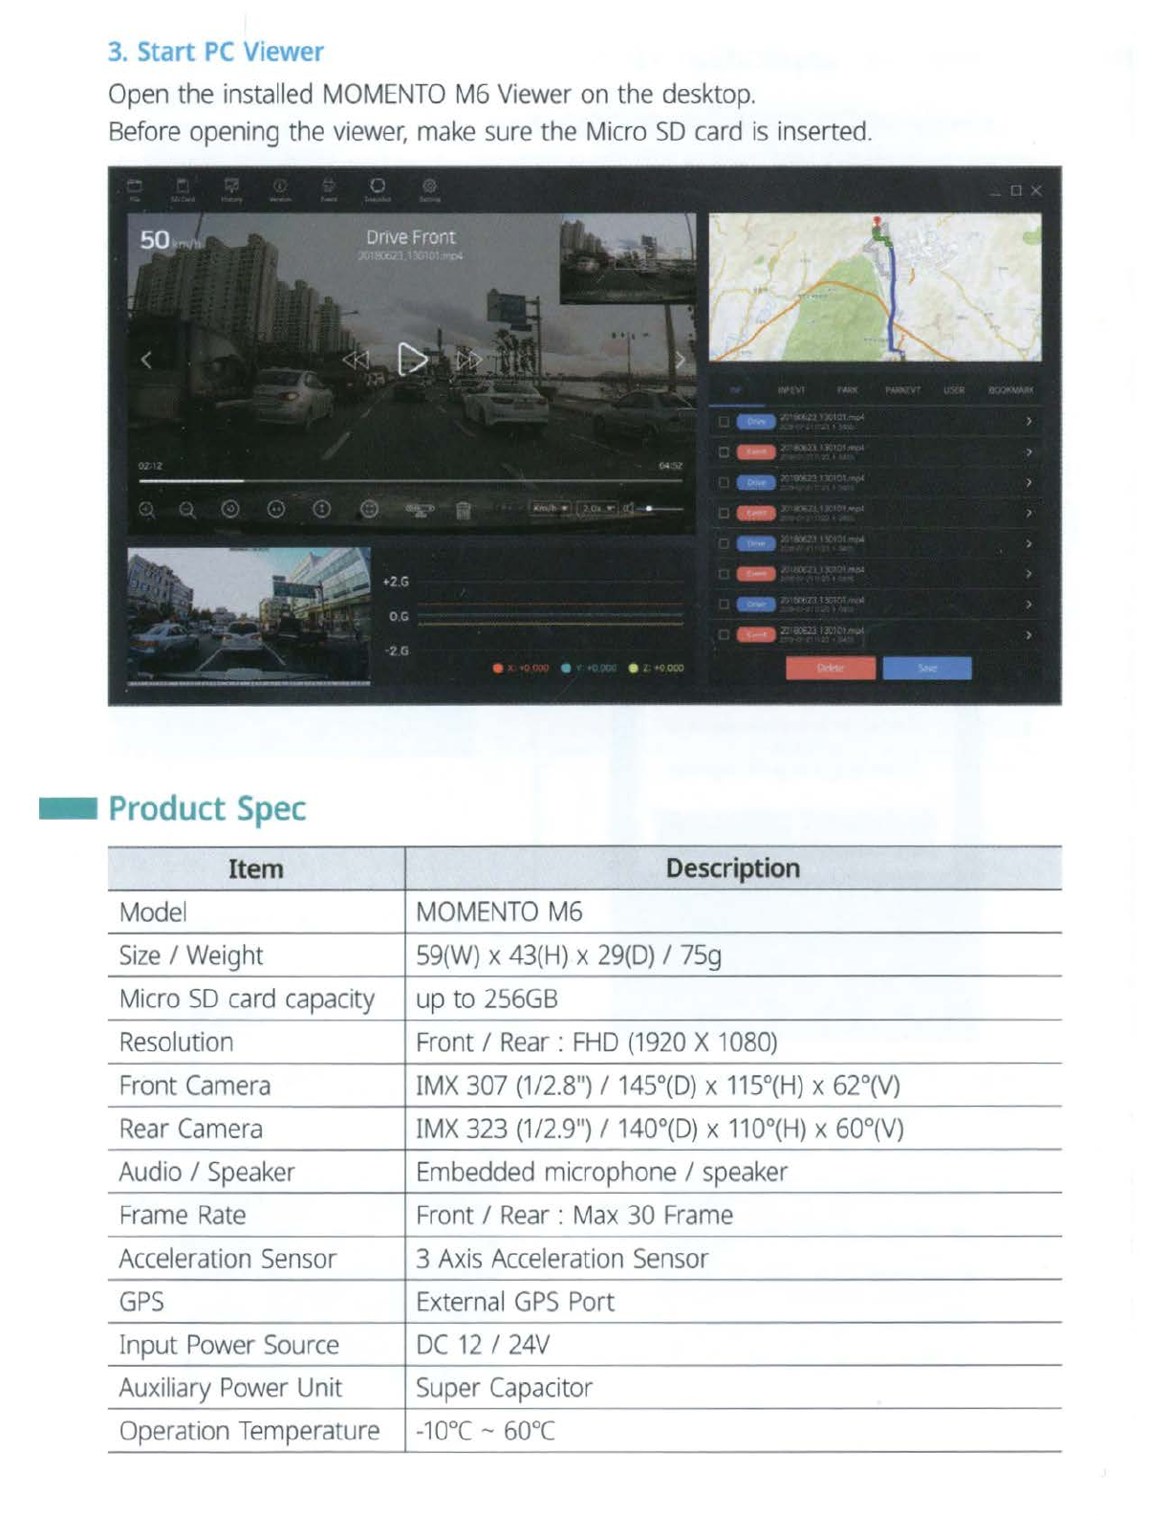This screenshot has width=1170, height=1515.
Task: Switch to the INFEVT tab
Action: pyautogui.click(x=791, y=390)
